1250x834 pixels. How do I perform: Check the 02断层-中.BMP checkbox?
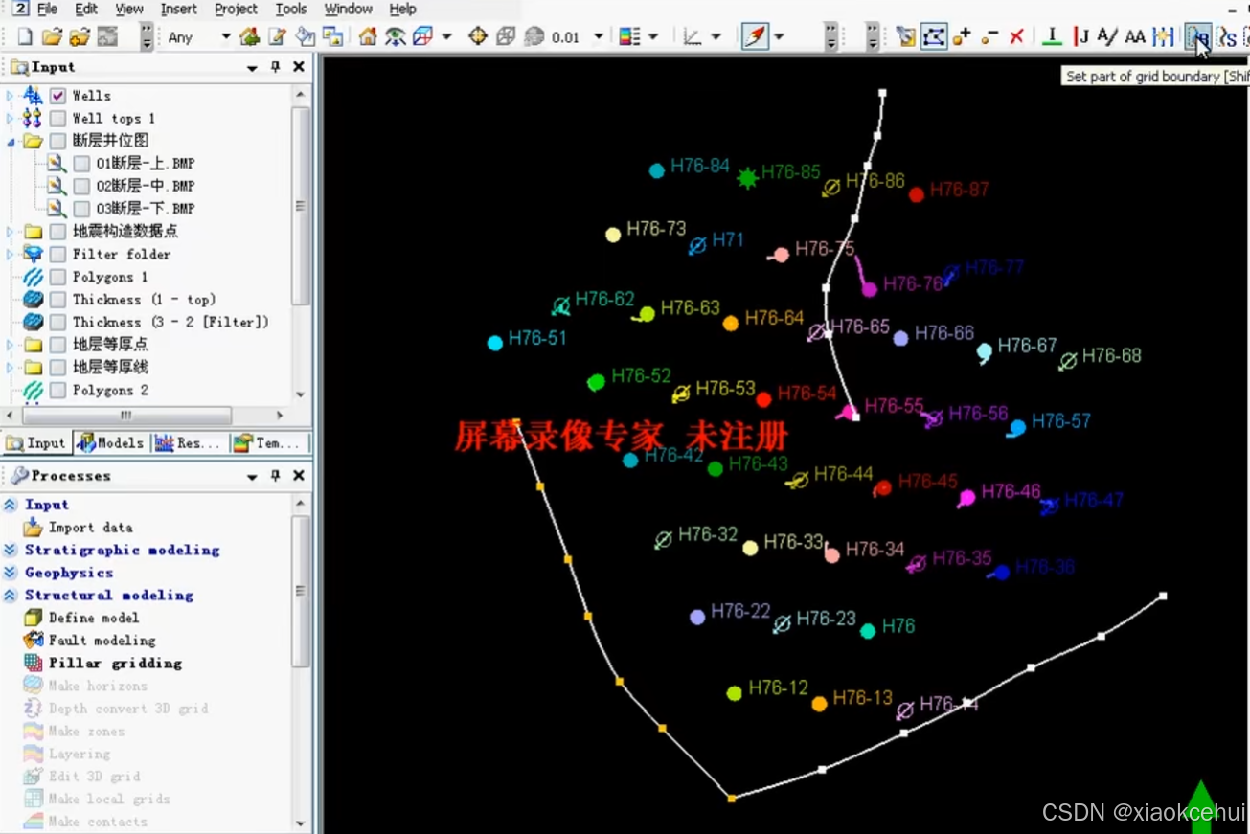coord(81,186)
